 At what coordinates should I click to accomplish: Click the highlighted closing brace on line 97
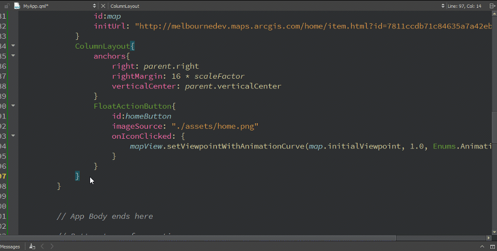point(77,176)
